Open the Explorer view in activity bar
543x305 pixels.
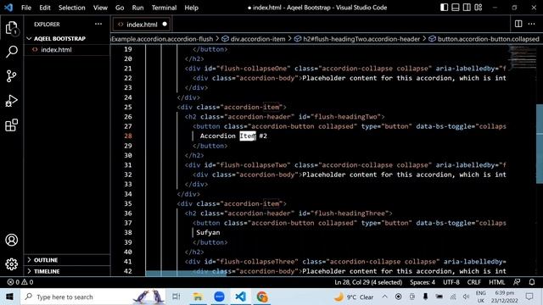click(11, 28)
